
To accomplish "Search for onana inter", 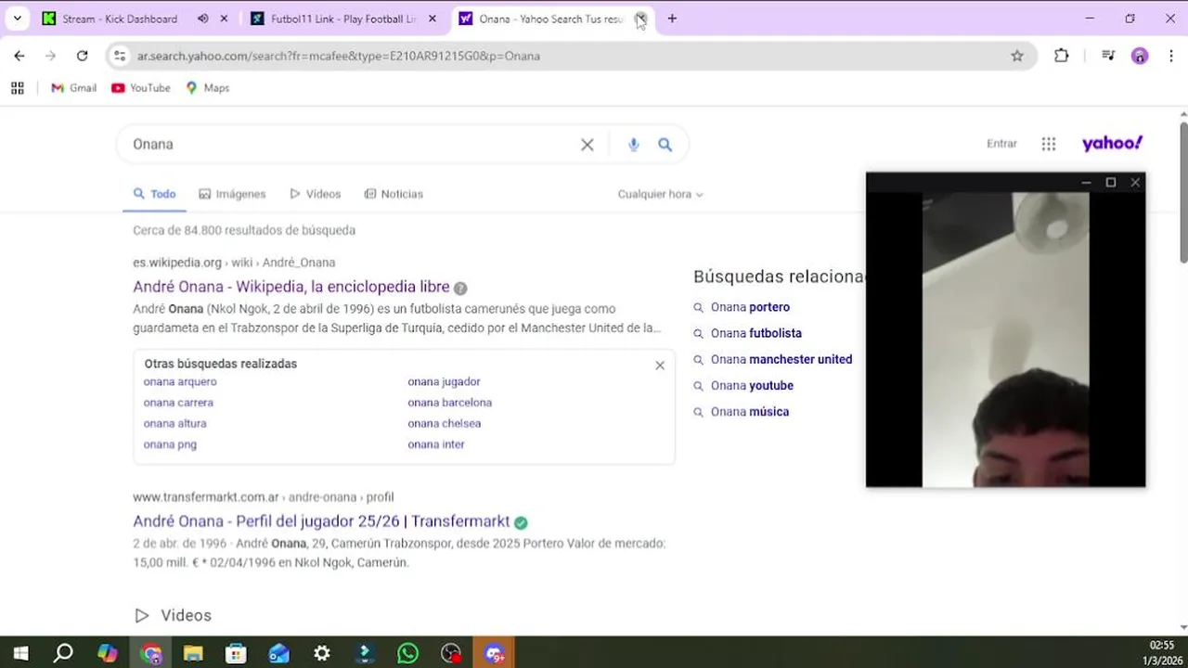I will click(436, 444).
